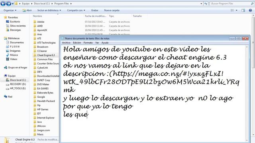Select Red in navigation pane
Screen dimensions: 255x143
[x=10, y=97]
